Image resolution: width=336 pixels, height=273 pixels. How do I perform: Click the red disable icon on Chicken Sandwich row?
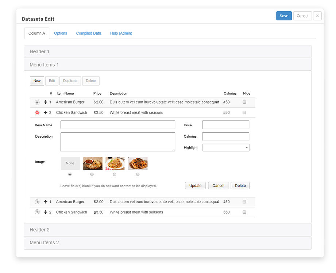(37, 112)
